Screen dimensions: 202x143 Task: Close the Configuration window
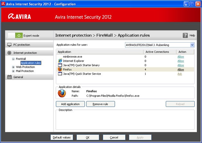198,4
